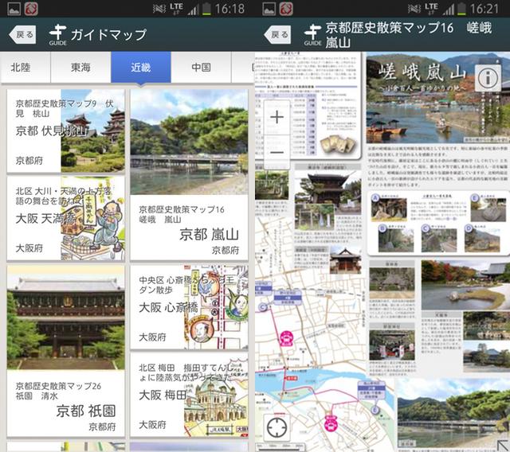
Task: Tap the gallery picture icon in right status bar
Action: pos(269,9)
